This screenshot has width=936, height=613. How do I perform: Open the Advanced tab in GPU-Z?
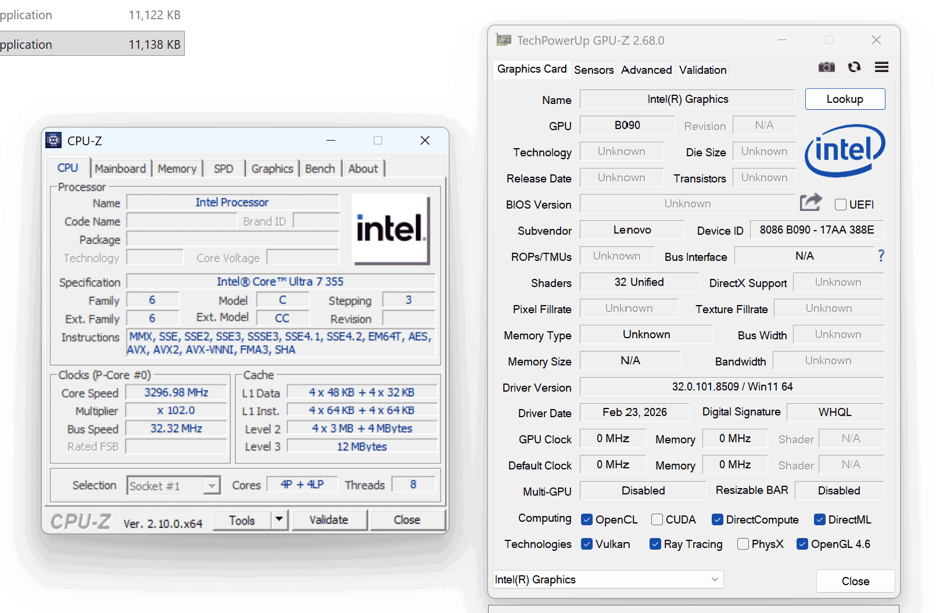pyautogui.click(x=647, y=70)
